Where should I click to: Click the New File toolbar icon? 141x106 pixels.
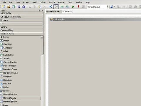(4, 7)
